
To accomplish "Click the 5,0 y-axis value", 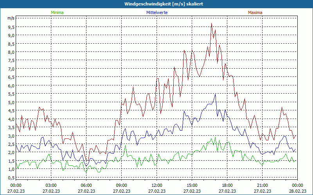I will (11, 102).
